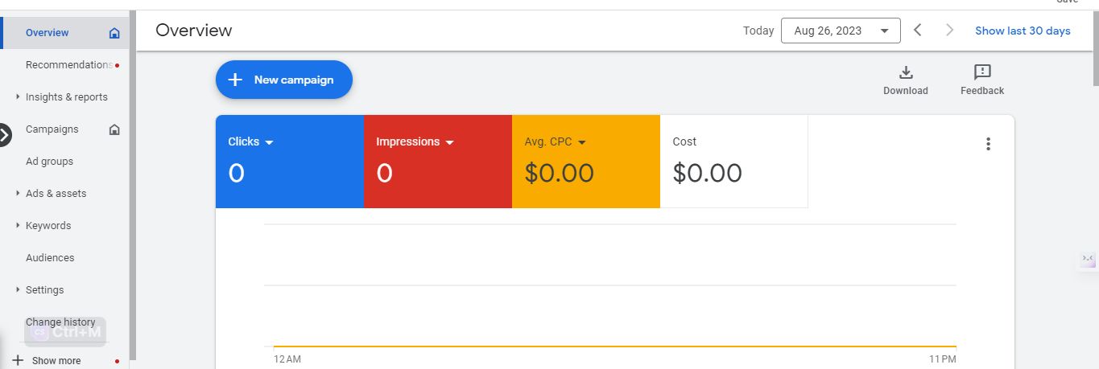The height and width of the screenshot is (369, 1099).
Task: Go to previous date with left arrow
Action: pyautogui.click(x=918, y=31)
